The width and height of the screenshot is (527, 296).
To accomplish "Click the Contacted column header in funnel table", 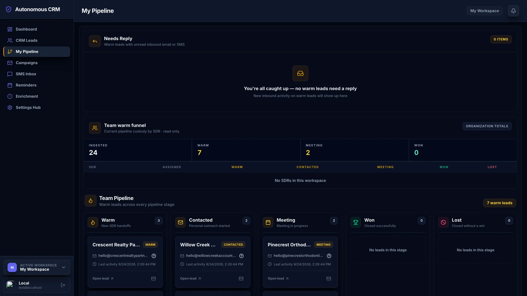I will [x=308, y=167].
